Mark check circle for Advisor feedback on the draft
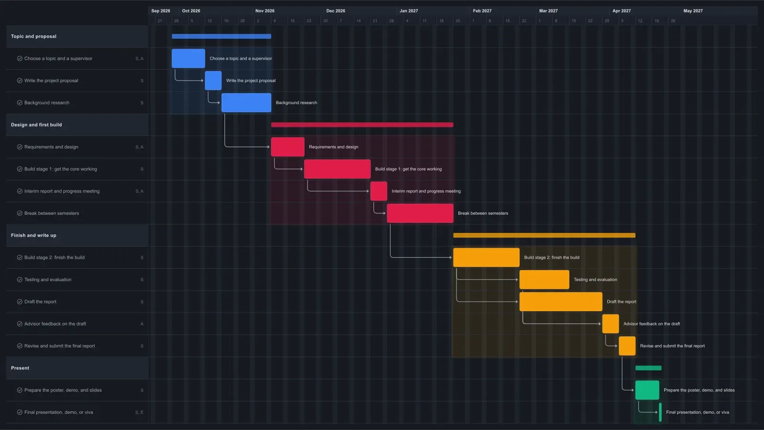This screenshot has height=430, width=764. pos(20,324)
